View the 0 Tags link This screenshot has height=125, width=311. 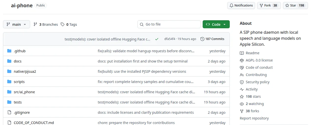click(x=69, y=24)
